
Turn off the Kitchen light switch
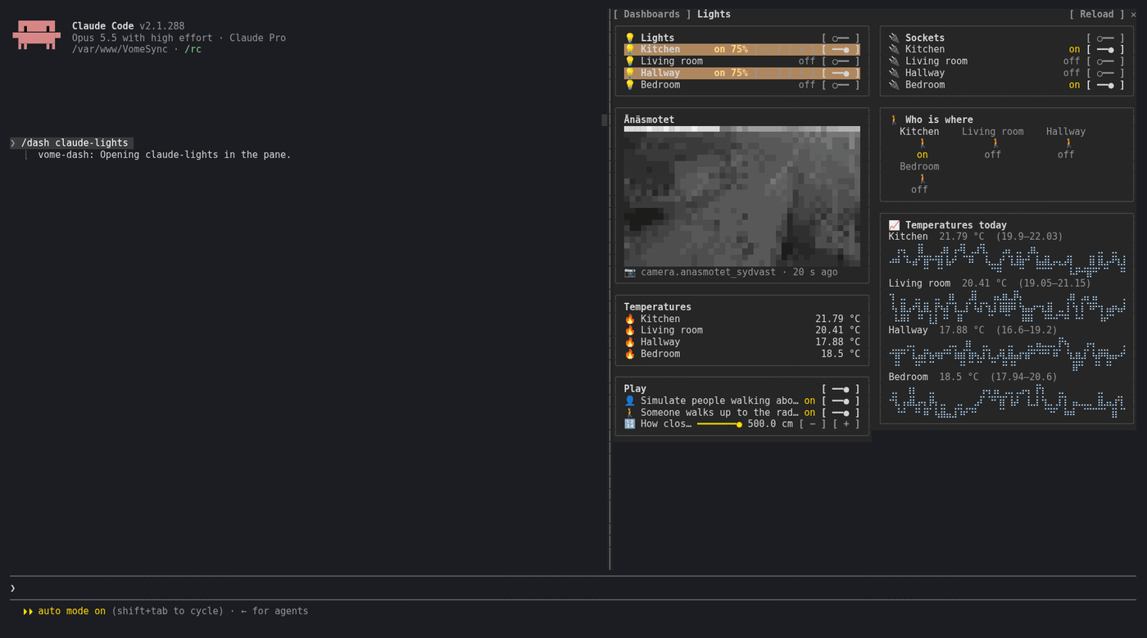pyautogui.click(x=841, y=50)
